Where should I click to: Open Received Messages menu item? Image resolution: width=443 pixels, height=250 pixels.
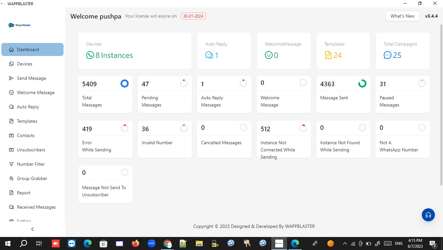pos(32,207)
